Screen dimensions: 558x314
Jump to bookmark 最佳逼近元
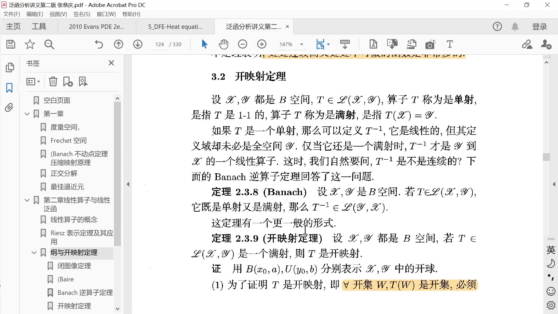[x=67, y=187]
